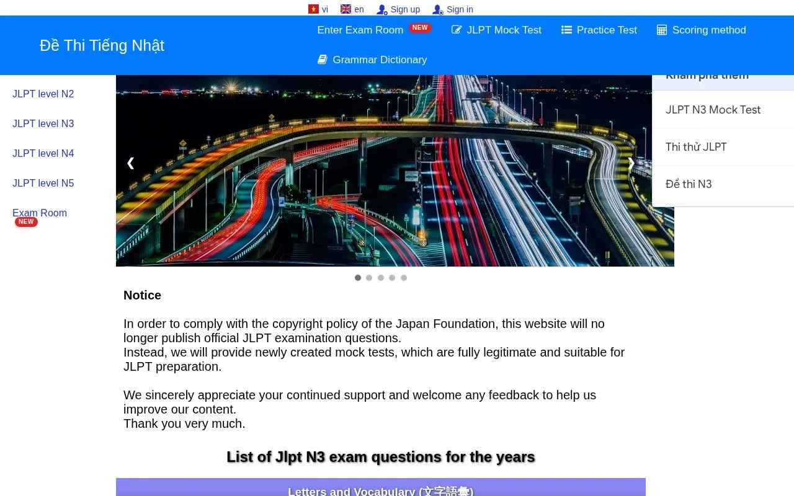Open Exam Room in sidebar
Screen dimensions: 794x496
pyautogui.click(x=40, y=213)
